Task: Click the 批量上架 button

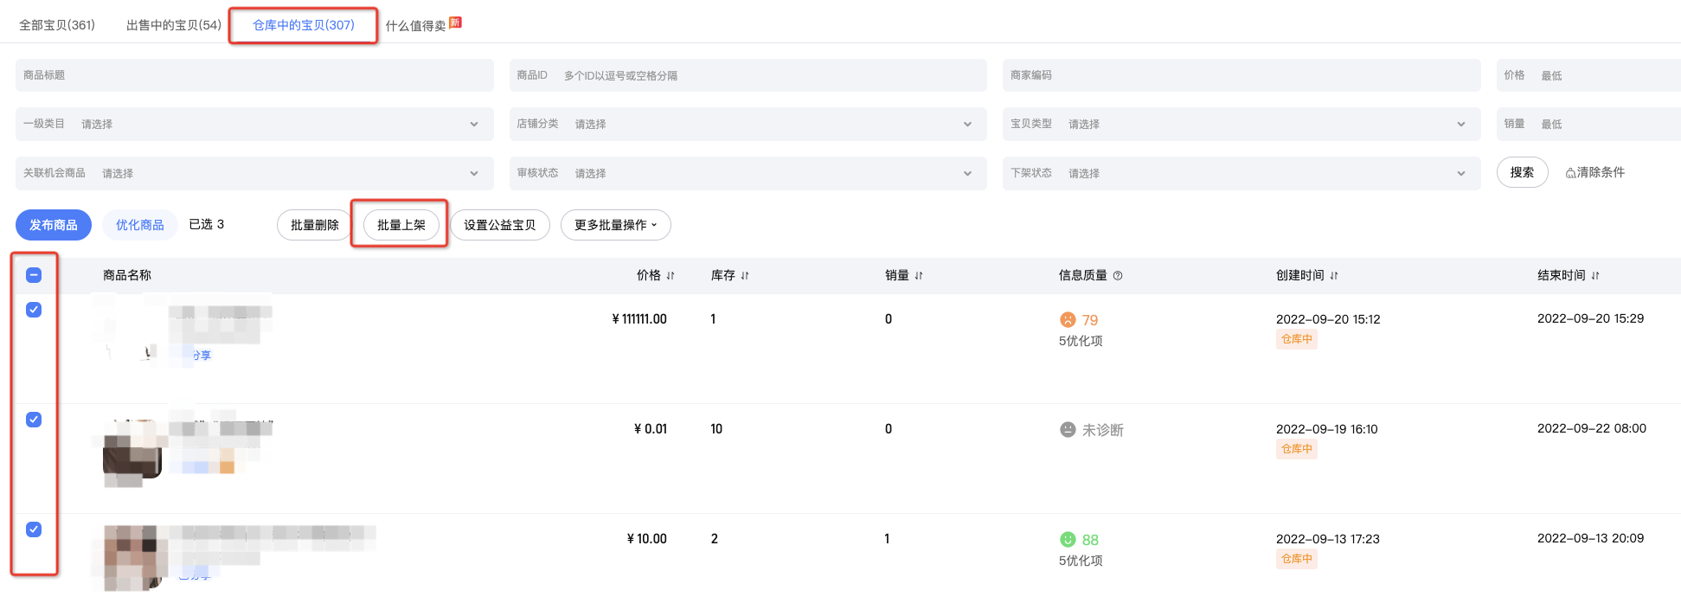Action: [401, 225]
